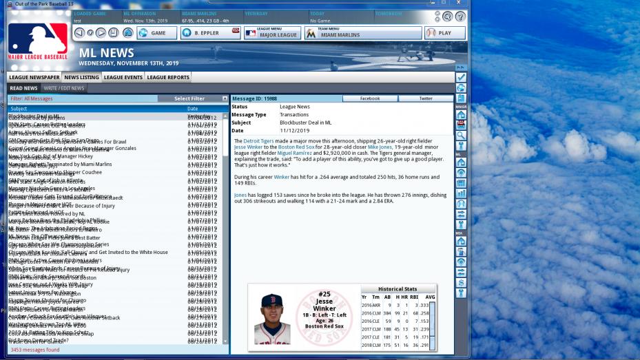Open the help question mark icon
640x360 pixels.
click(x=460, y=17)
